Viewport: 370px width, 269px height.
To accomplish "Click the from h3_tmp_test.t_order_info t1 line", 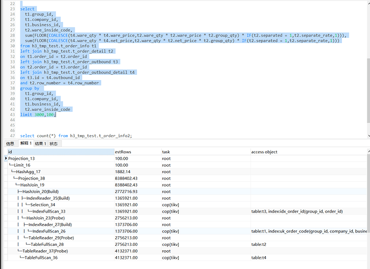I will [58, 46].
